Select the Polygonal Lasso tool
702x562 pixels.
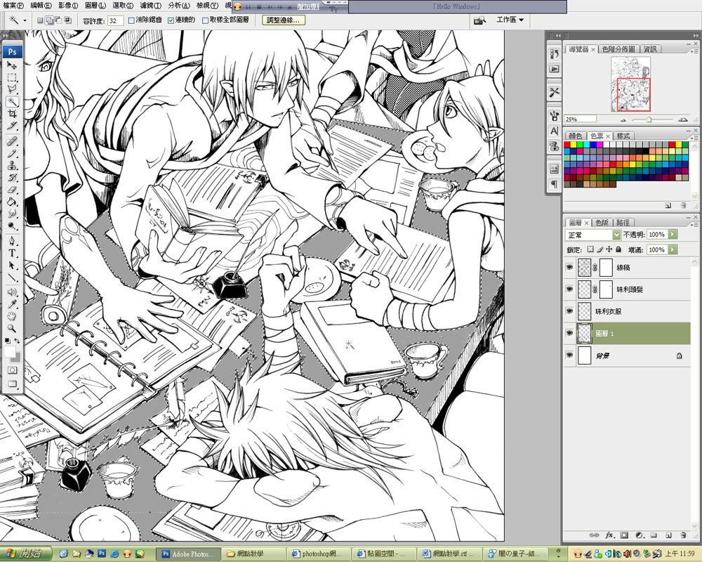tap(12, 89)
